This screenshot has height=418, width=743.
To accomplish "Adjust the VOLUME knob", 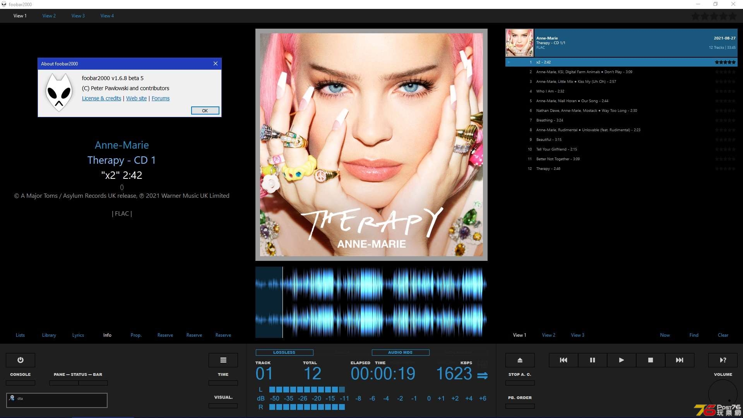I will [x=723, y=394].
